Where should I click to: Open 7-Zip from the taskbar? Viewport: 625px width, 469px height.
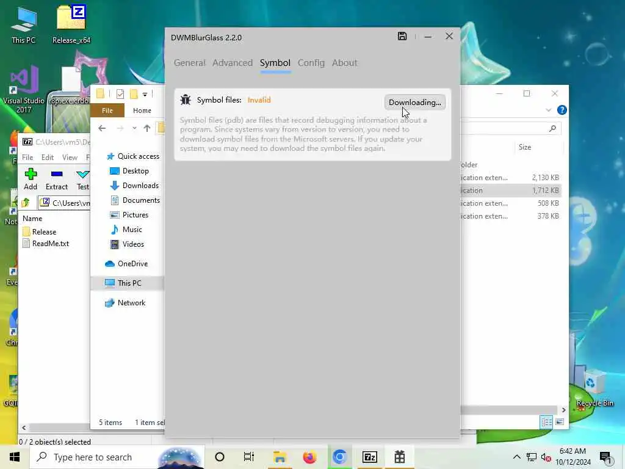(369, 457)
